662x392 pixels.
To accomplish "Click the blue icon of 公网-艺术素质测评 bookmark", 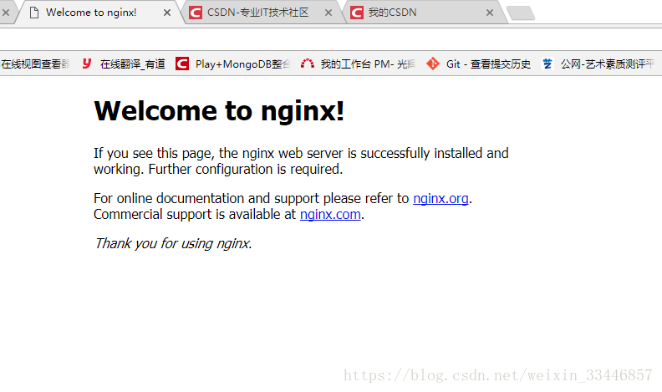I will (x=547, y=64).
